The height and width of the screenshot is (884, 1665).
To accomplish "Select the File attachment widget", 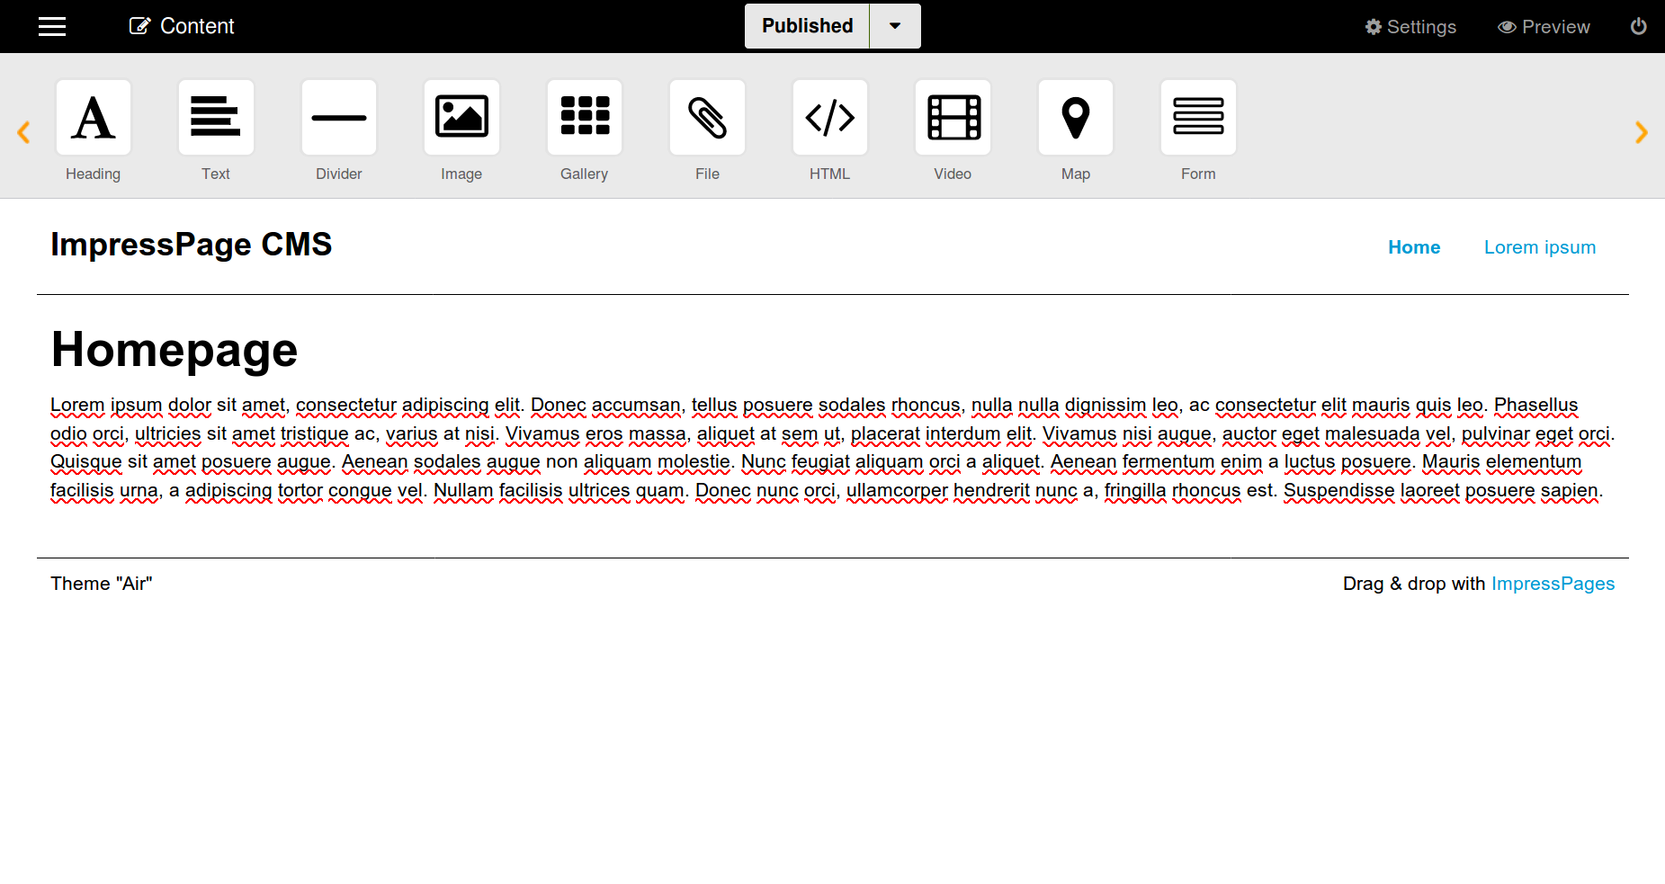I will (707, 118).
